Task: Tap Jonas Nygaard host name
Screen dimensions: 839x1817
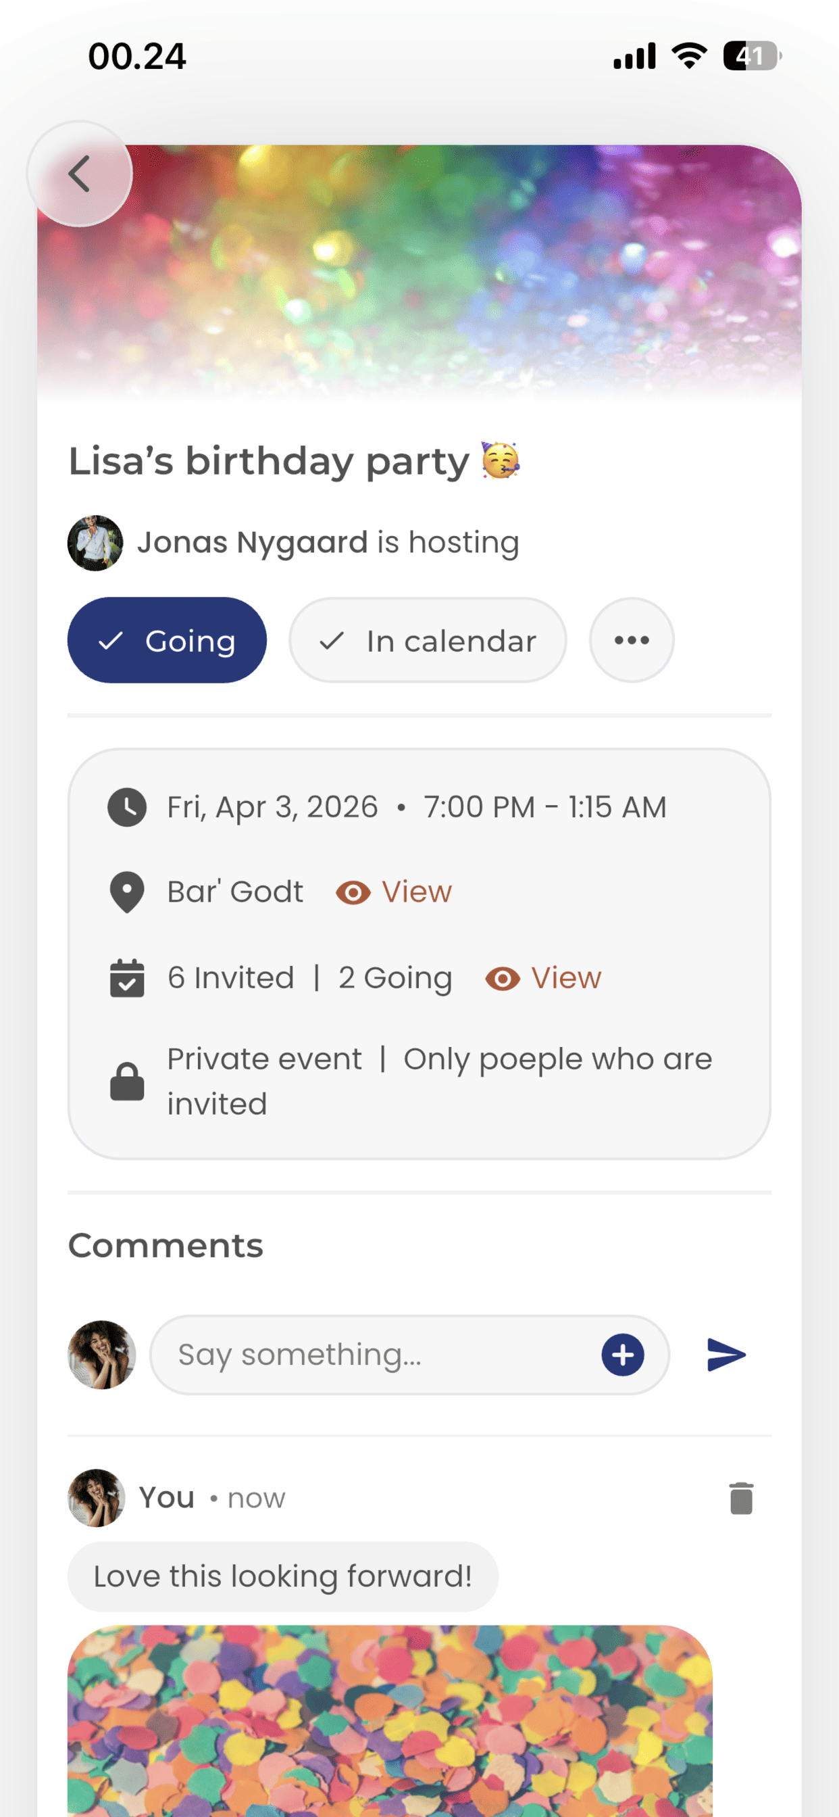Action: click(253, 542)
